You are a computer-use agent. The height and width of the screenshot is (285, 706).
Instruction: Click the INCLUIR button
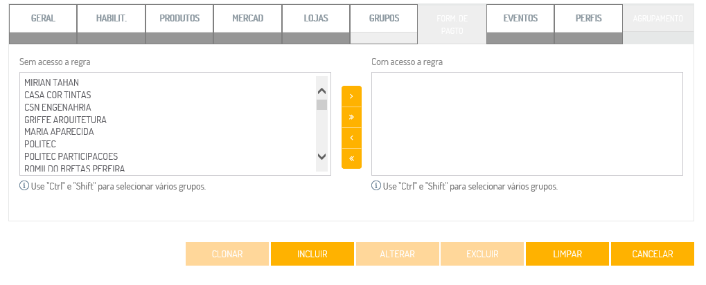coord(312,254)
